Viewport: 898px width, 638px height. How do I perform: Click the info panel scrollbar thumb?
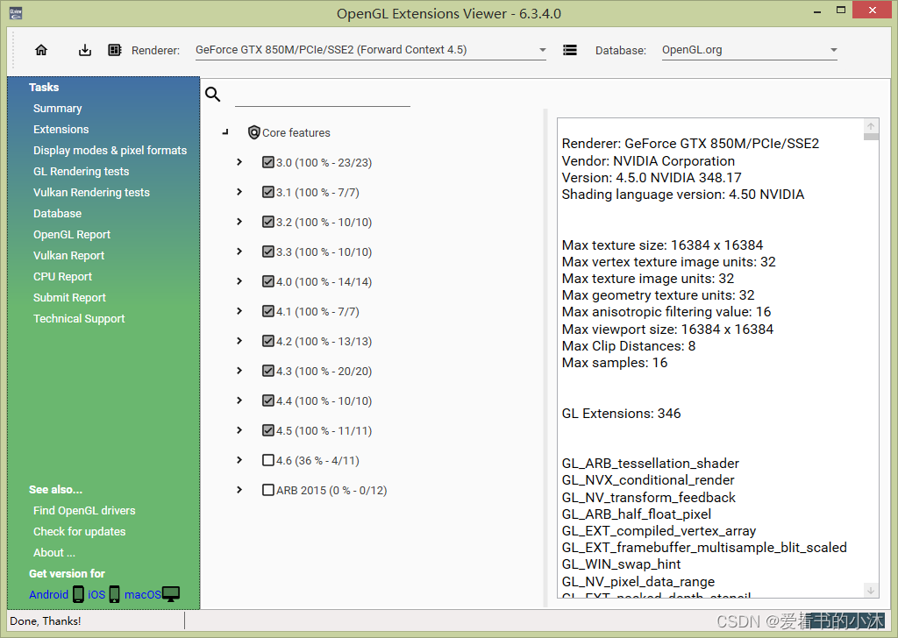click(x=871, y=137)
